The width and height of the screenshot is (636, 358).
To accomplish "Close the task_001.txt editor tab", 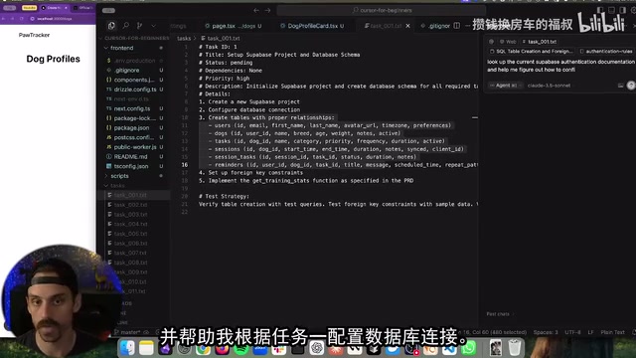I will point(407,26).
